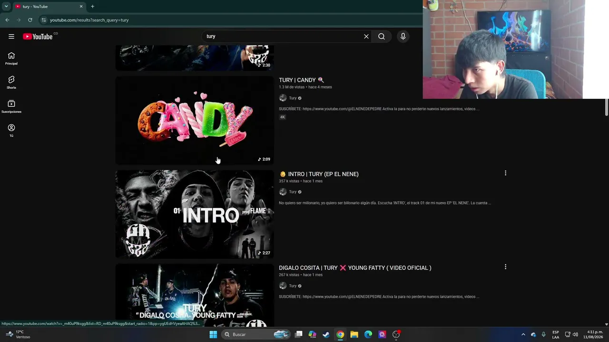
Task: Open ESP LAA keyboard language switcher
Action: [556, 334]
